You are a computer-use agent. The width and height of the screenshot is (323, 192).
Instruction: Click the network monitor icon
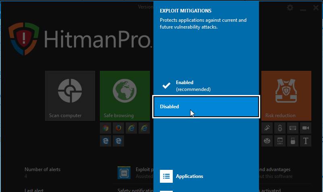(x=280, y=141)
